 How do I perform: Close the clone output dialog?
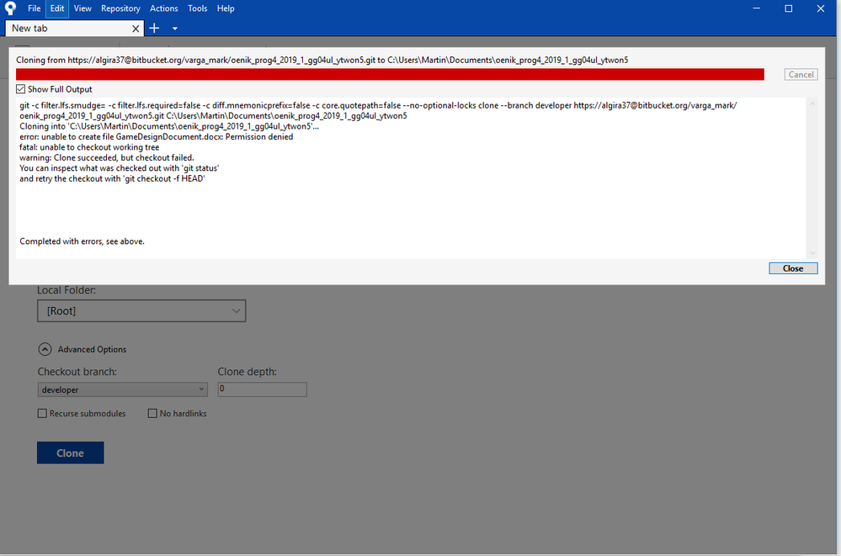click(793, 268)
